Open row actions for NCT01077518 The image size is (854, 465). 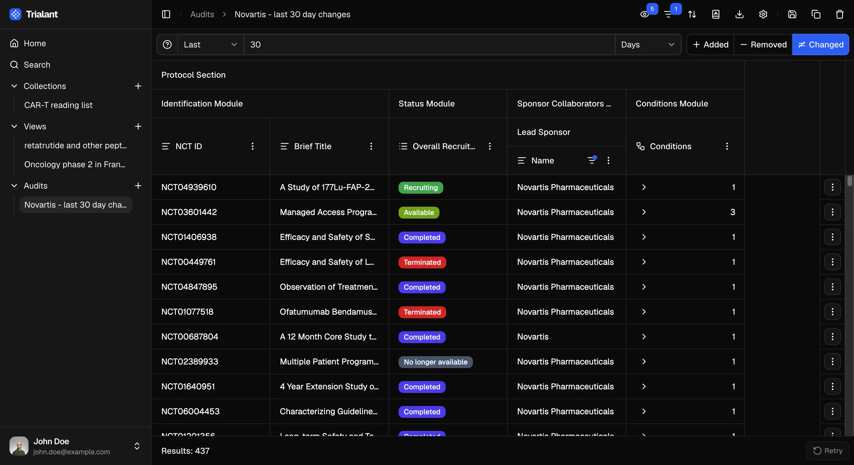pyautogui.click(x=832, y=312)
